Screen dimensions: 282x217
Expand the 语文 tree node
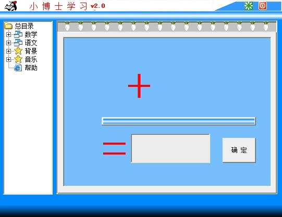[x=8, y=43]
